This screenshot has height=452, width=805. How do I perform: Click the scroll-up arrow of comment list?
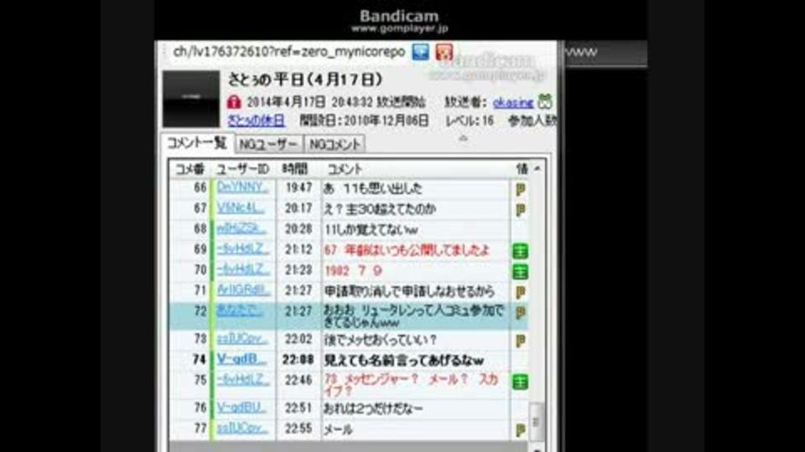537,168
